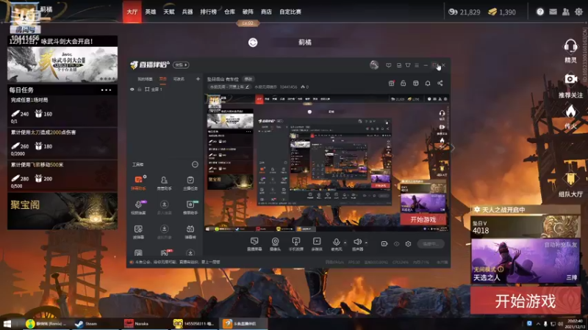Viewport: 588px width, 330px height.
Task: Expand the speaker options arrow
Action: 366,243
